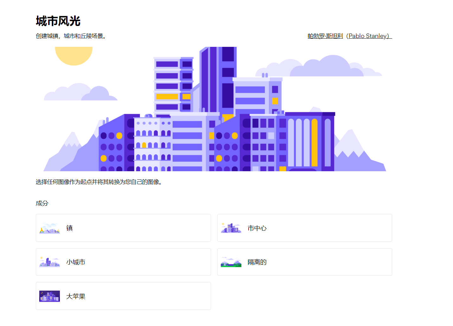Screen dimensions: 453x326
Task: Click the large cityscape hero illustration
Action: [214, 109]
